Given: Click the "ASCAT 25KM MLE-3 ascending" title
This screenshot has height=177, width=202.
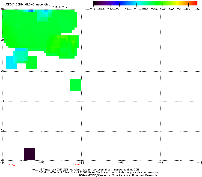Looking at the screenshot, I should coord(28,5).
